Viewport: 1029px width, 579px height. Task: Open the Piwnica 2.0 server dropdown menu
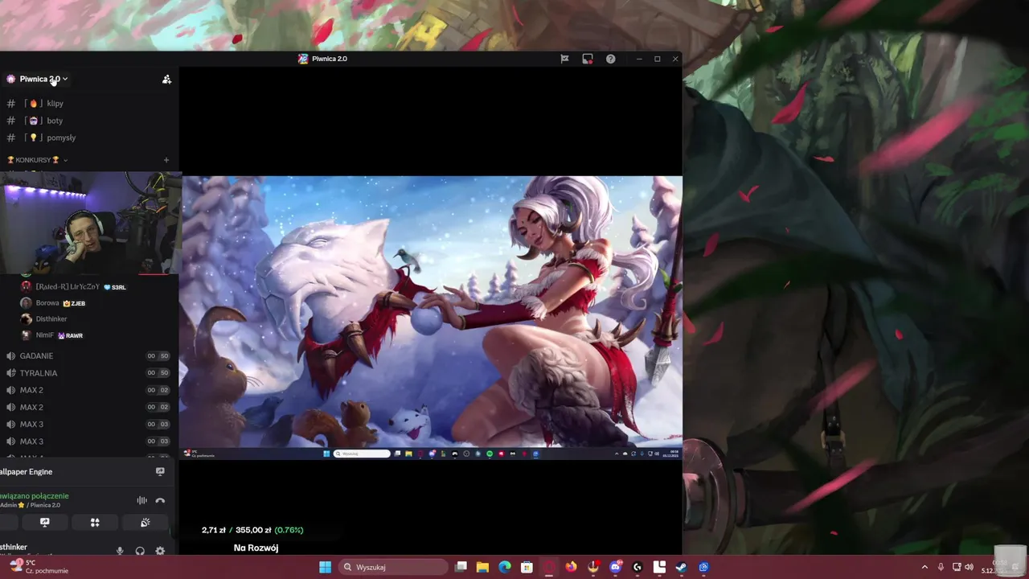pyautogui.click(x=37, y=79)
